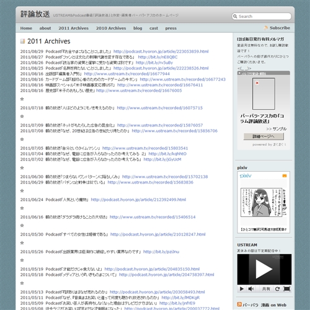Image resolution: width=310 pixels, height=310 pixels.
Task: Open the bit.ly/jnfYE9 link
Action: (x=177, y=303)
